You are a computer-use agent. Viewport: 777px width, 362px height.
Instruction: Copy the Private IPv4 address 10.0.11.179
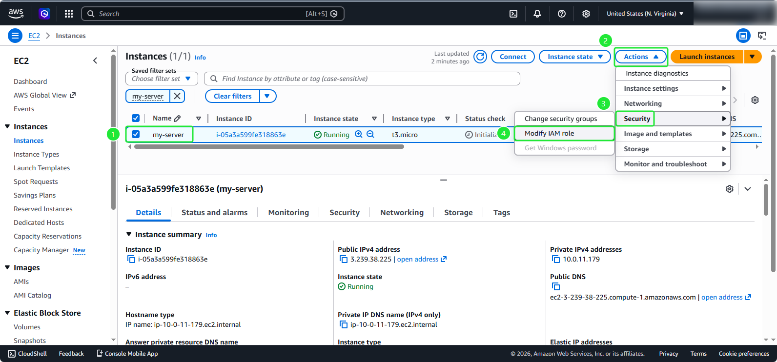[x=556, y=259]
